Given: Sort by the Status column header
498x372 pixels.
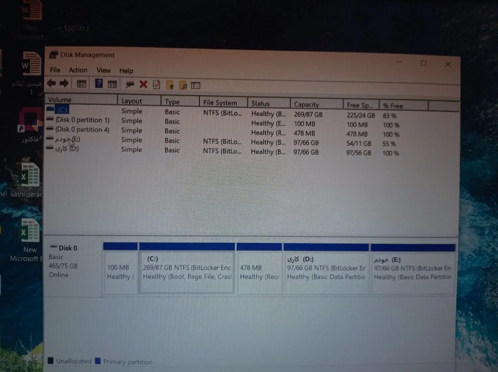Looking at the screenshot, I should click(269, 103).
